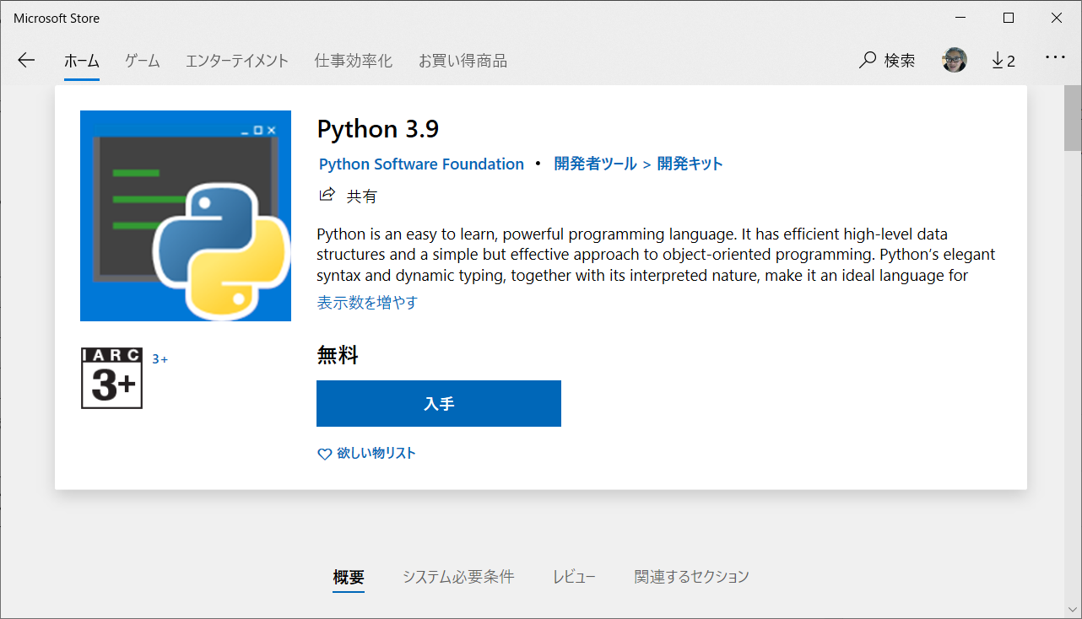Select 関連するセクション tab
The image size is (1082, 619).
[691, 577]
